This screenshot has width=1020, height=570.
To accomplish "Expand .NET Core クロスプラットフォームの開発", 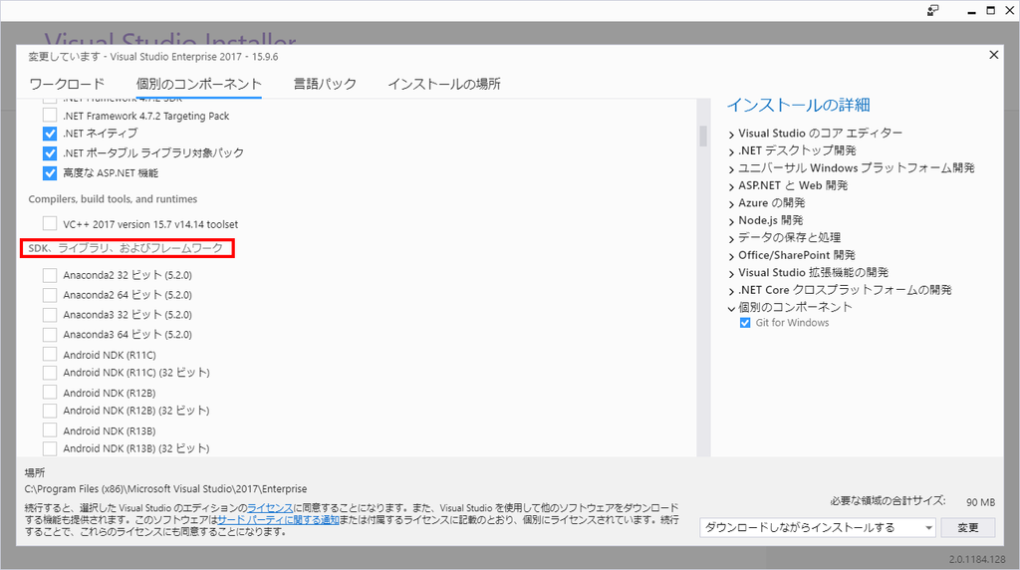I will point(732,292).
